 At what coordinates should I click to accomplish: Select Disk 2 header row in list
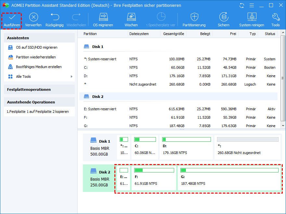coord(178,96)
